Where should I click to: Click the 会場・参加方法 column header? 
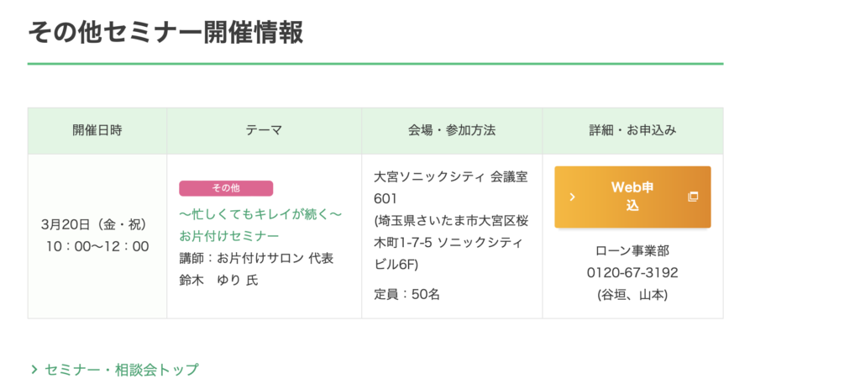[x=452, y=131]
